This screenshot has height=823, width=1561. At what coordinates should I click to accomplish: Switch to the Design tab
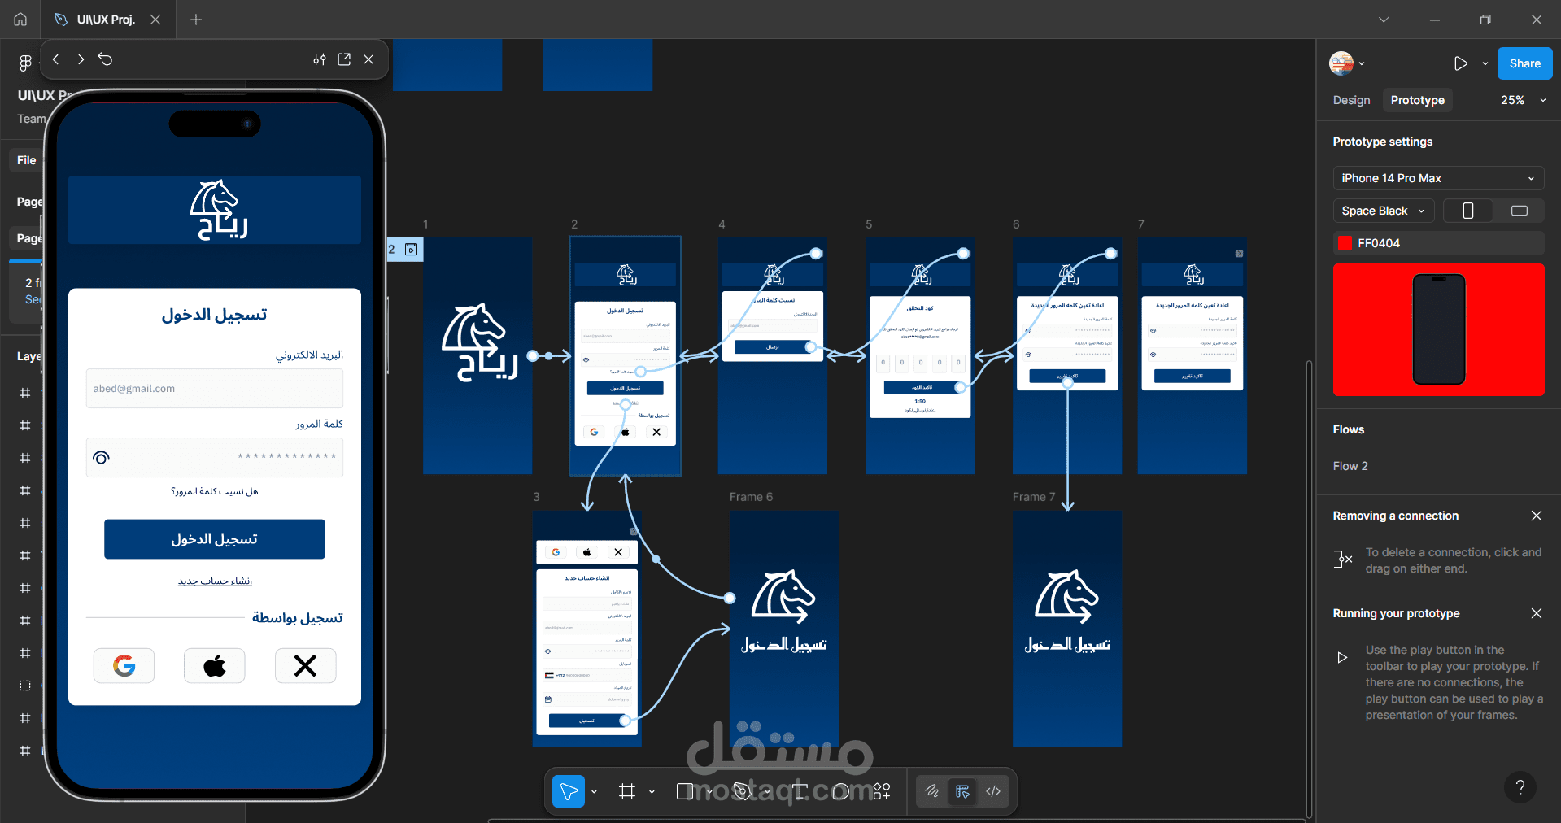(x=1351, y=100)
